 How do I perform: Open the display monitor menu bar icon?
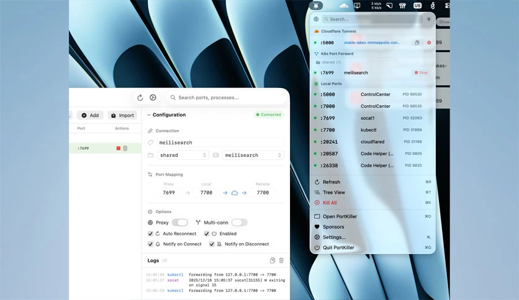(x=357, y=6)
